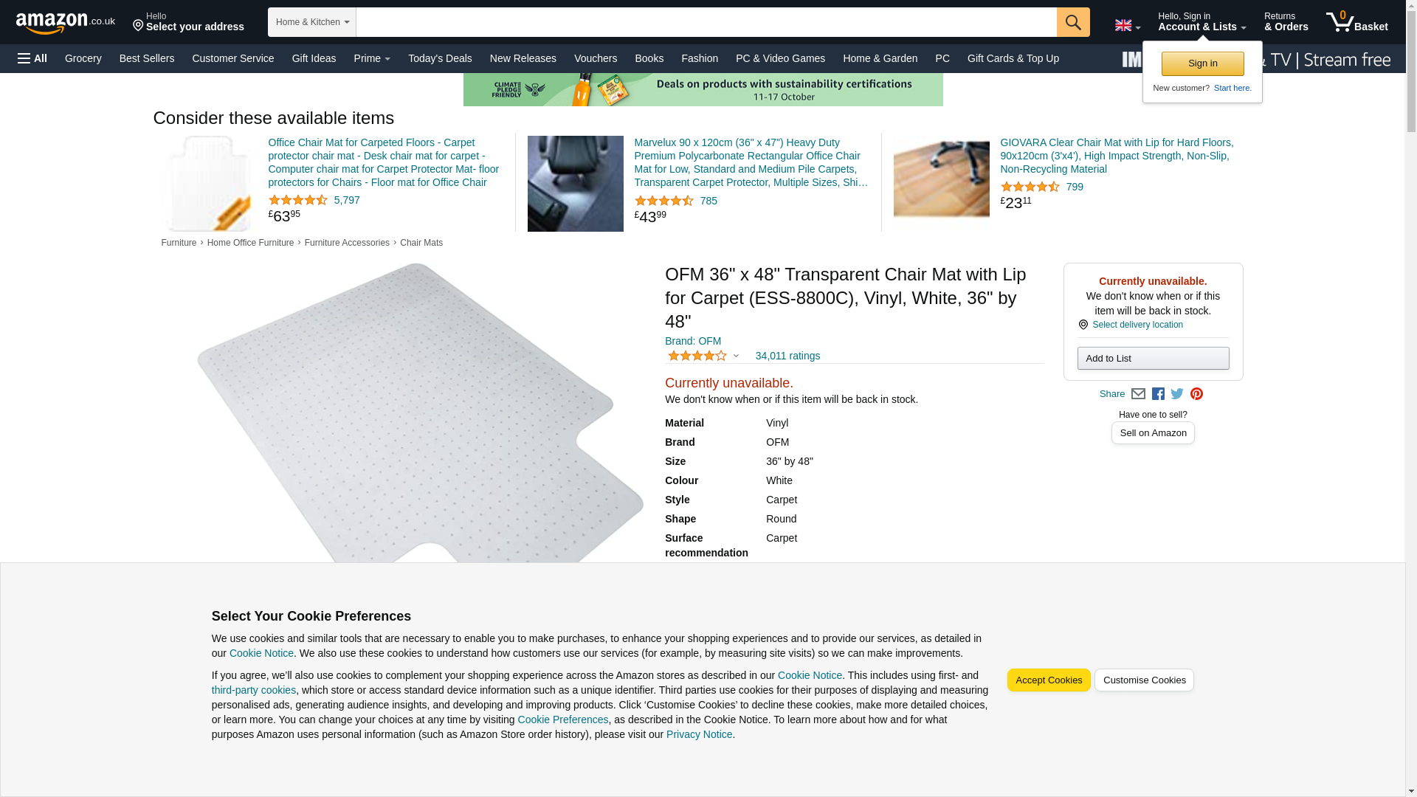Go to Best Sellers navigation item
The height and width of the screenshot is (797, 1417).
pos(147,58)
